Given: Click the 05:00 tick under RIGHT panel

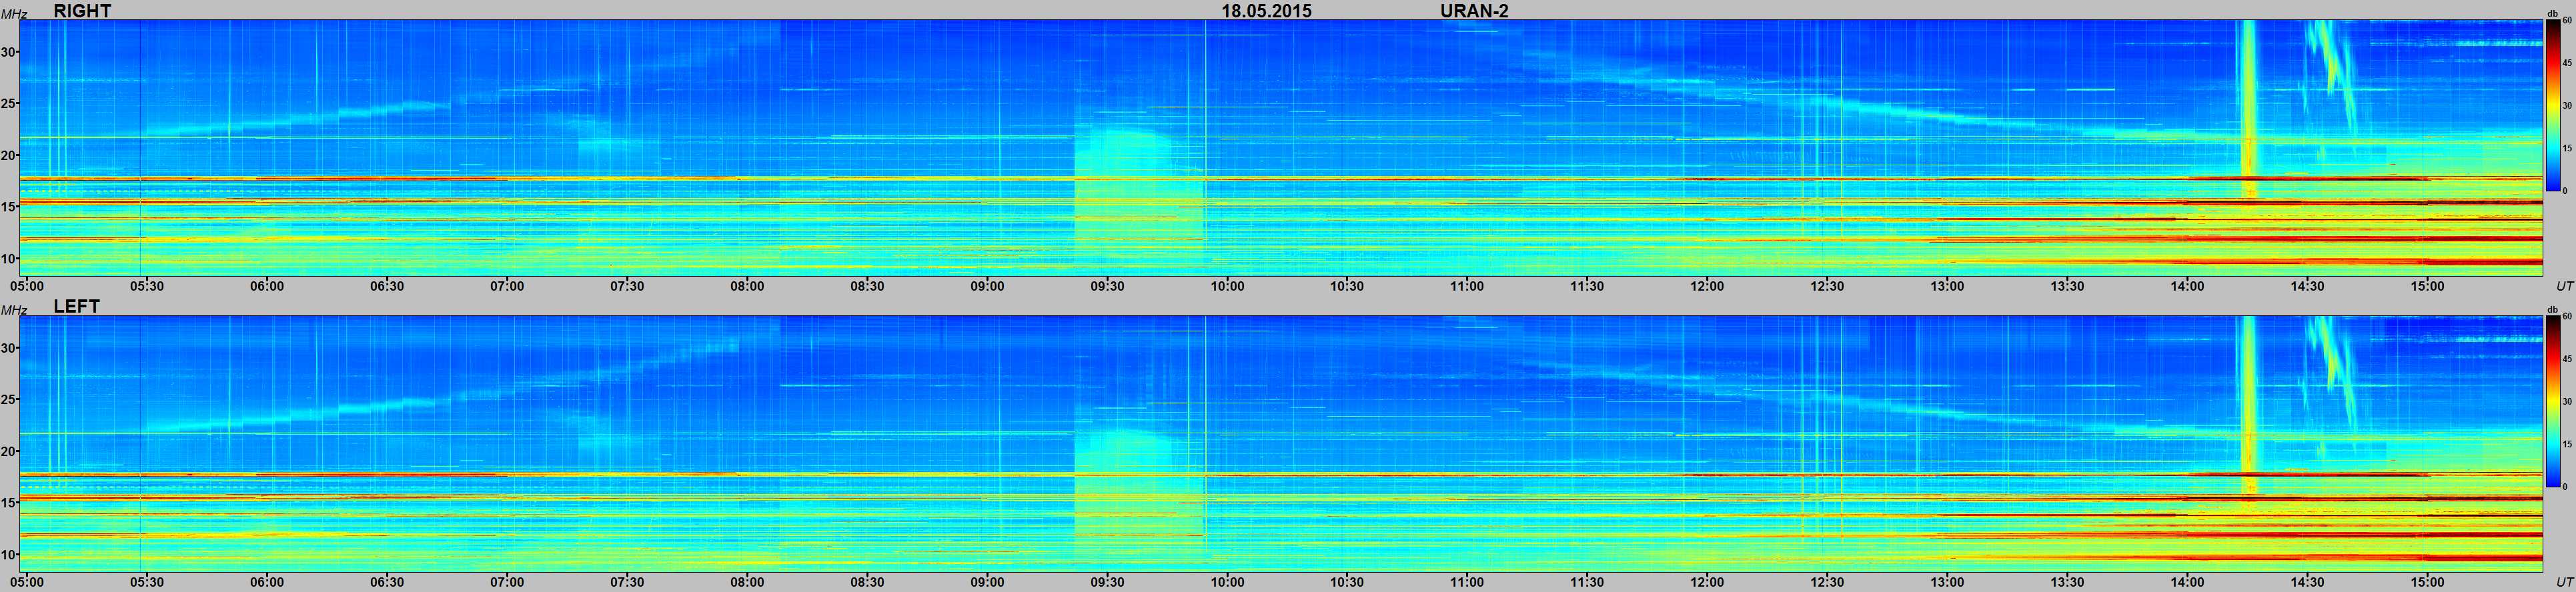Looking at the screenshot, I should (27, 286).
